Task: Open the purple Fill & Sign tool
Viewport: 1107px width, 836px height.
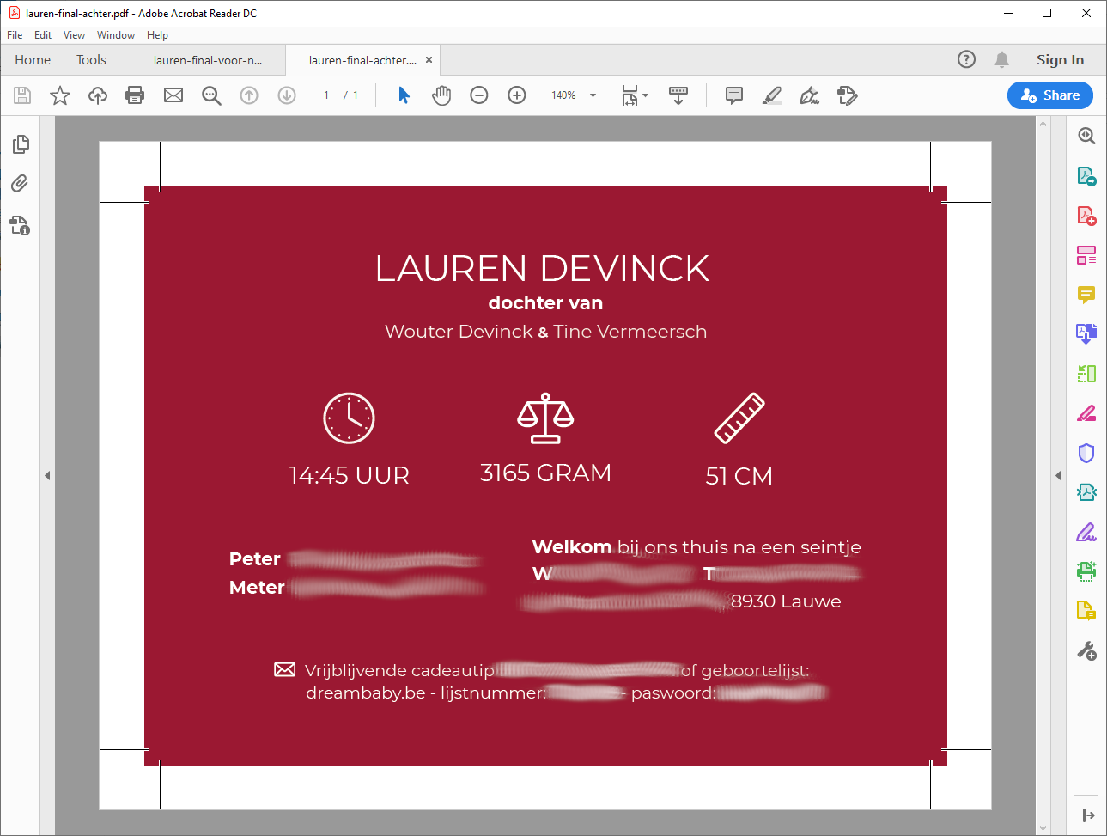Action: [x=1086, y=533]
